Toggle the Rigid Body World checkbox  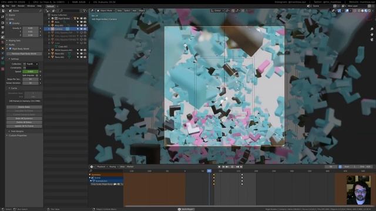(11, 49)
